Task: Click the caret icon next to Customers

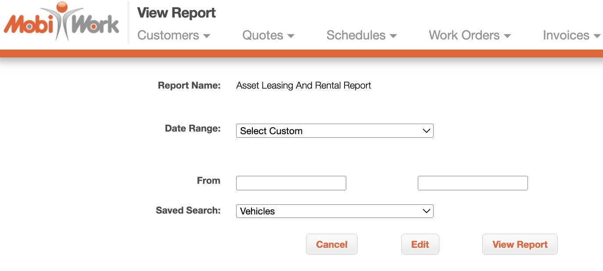Action: tap(207, 36)
